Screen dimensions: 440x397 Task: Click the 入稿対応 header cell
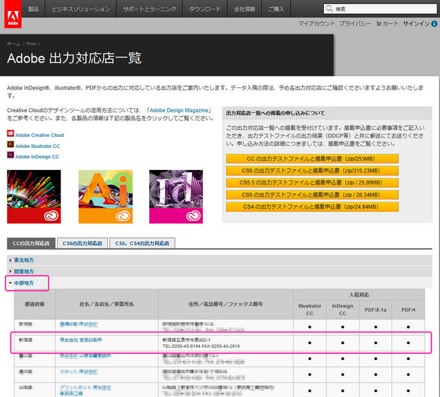coord(359,294)
